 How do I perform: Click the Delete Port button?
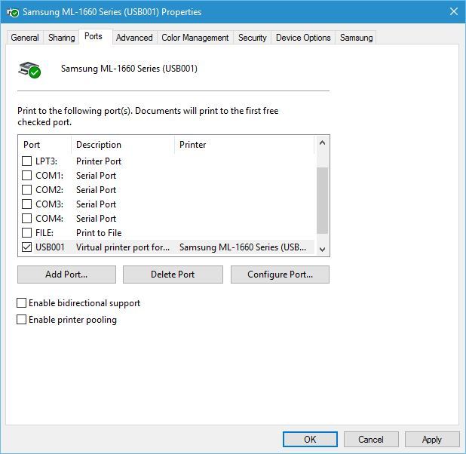coord(173,275)
